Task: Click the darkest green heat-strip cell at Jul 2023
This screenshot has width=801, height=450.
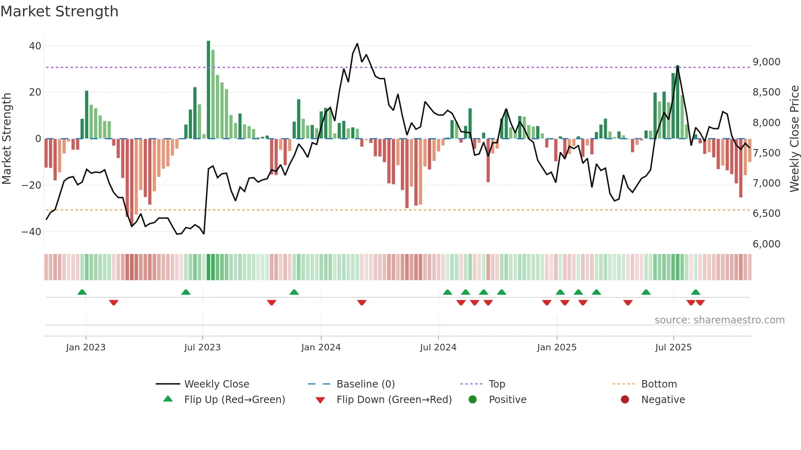Action: pyautogui.click(x=208, y=267)
